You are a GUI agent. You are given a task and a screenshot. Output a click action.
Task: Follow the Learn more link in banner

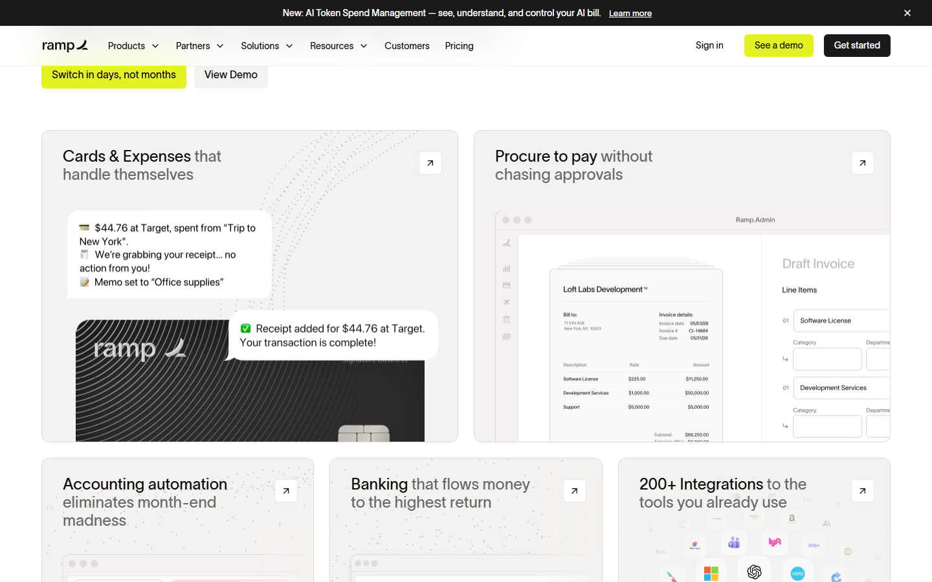tap(630, 14)
